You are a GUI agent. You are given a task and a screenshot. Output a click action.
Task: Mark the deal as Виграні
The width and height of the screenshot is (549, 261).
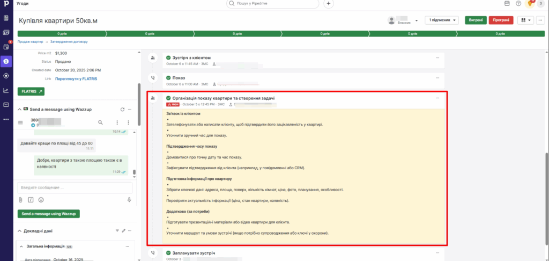point(475,20)
